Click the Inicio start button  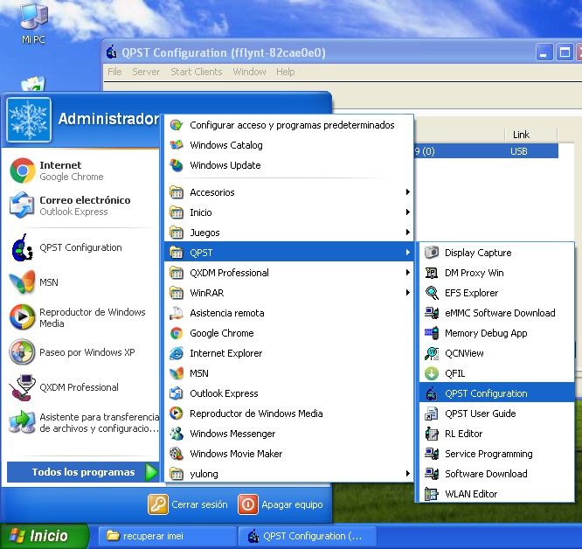click(44, 536)
